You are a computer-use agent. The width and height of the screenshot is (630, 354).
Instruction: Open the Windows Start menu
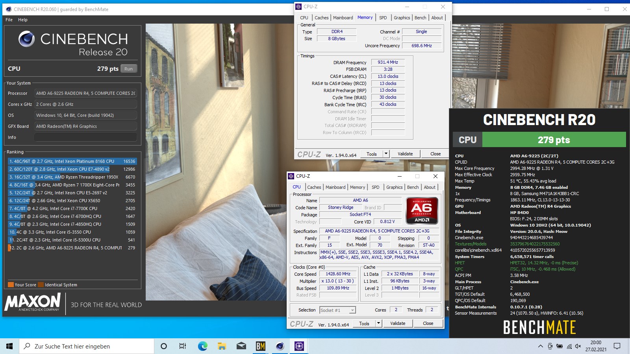click(x=9, y=346)
